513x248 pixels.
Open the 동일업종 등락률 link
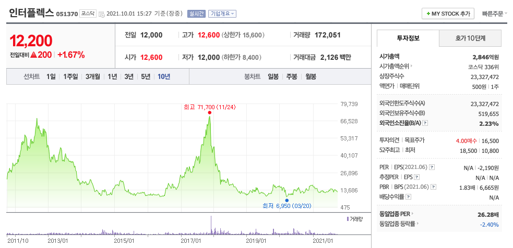[399, 224]
